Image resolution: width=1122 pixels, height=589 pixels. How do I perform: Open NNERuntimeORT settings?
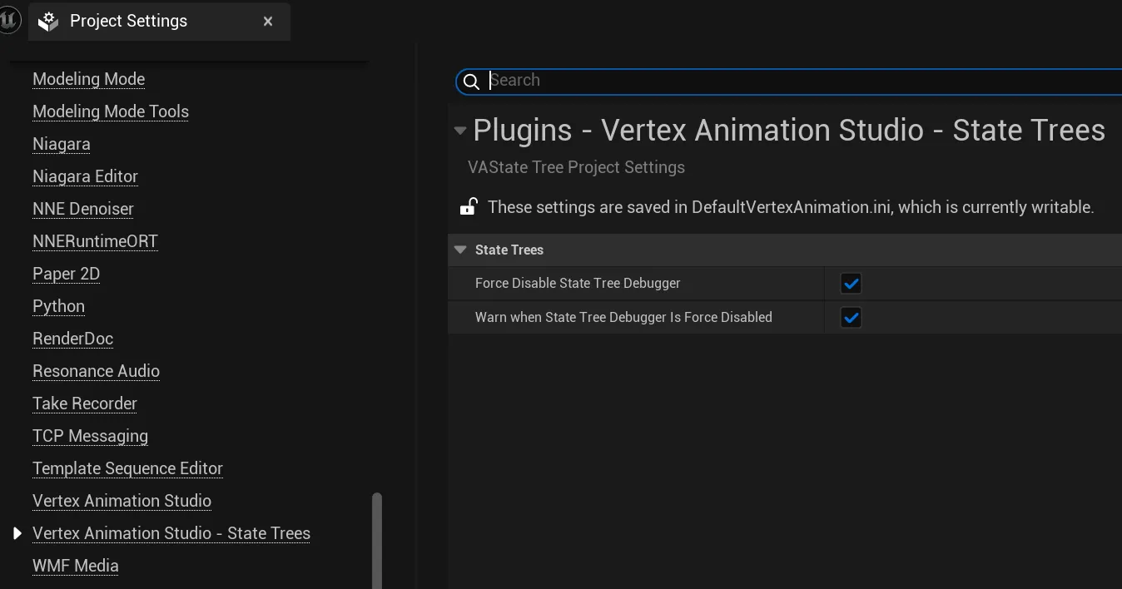pyautogui.click(x=95, y=241)
